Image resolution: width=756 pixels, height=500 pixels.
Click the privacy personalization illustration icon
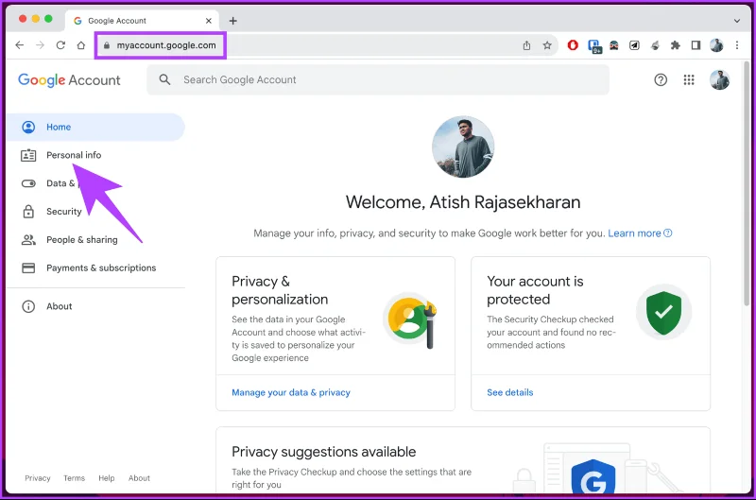point(410,319)
